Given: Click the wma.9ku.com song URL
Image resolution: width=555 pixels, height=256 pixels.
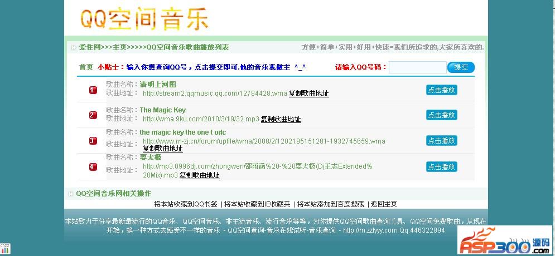Looking at the screenshot, I should coord(201,119).
